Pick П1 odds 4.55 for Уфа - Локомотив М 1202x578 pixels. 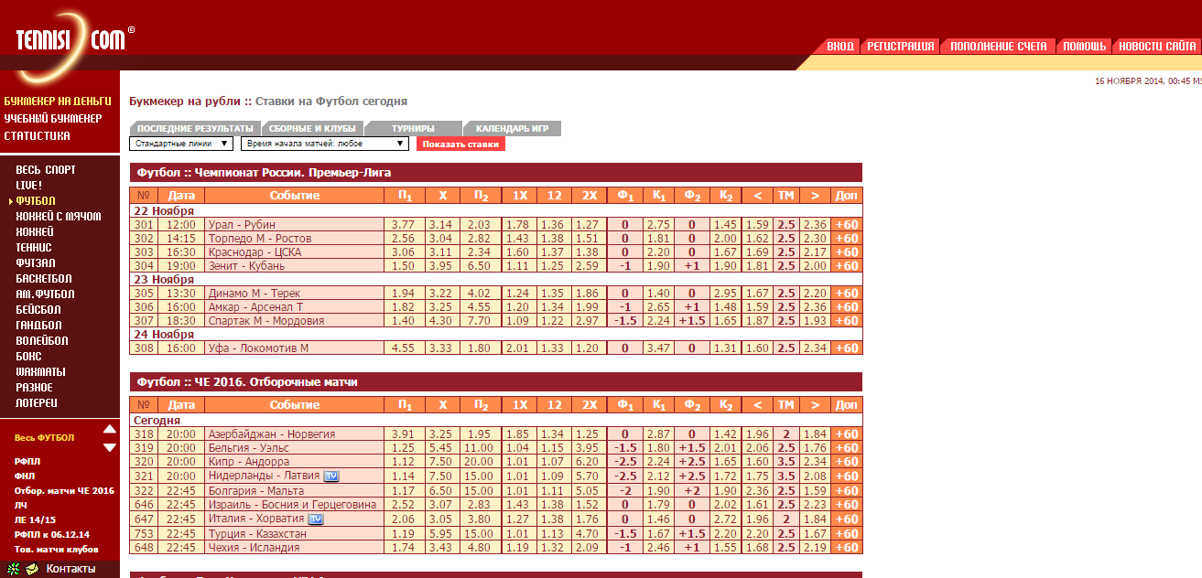pos(404,348)
